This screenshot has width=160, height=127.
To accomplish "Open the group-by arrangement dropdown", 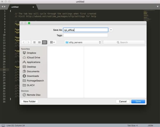I will coord(53,42).
